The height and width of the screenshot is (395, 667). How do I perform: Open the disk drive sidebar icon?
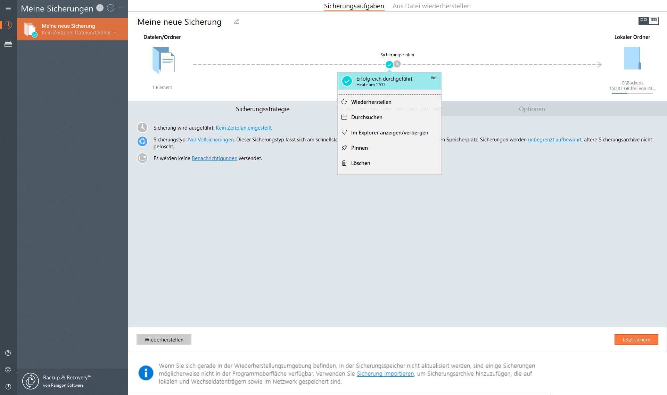click(8, 44)
